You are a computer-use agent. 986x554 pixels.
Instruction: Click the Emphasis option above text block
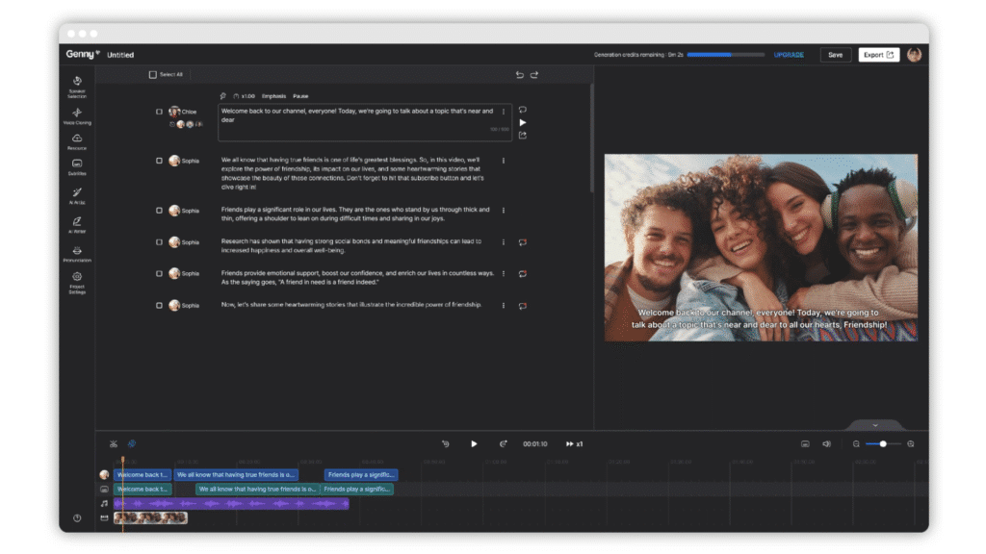pos(273,96)
